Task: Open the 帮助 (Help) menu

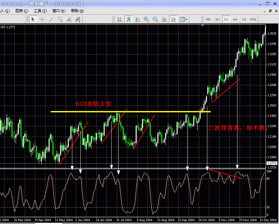Action: 77,11
